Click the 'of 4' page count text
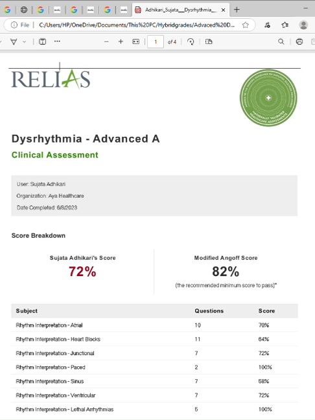Screen dimensions: 315x420 tap(172, 41)
